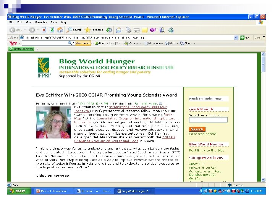Click the Quick Search input field in sidebar

208,120
